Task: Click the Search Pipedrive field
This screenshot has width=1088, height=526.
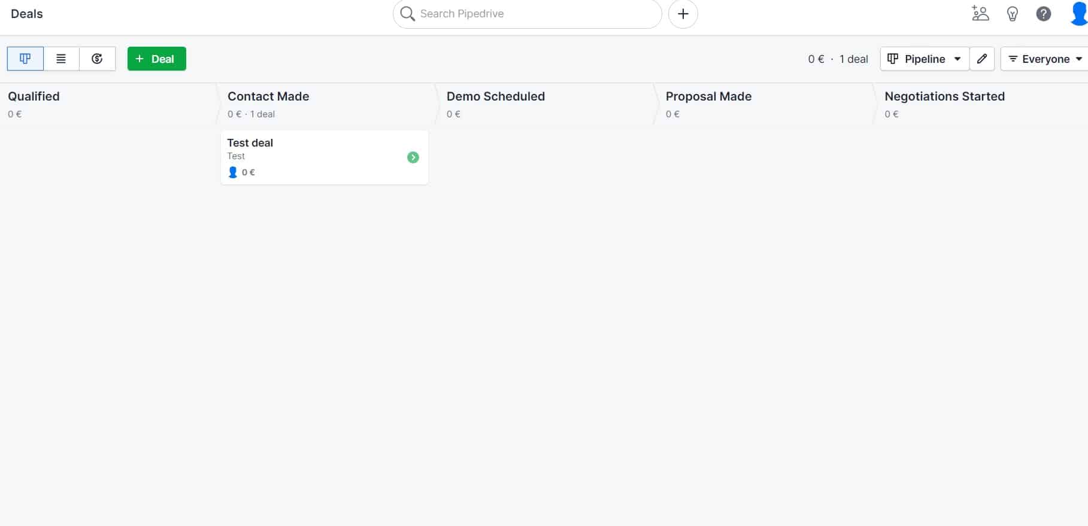Action: click(x=527, y=14)
